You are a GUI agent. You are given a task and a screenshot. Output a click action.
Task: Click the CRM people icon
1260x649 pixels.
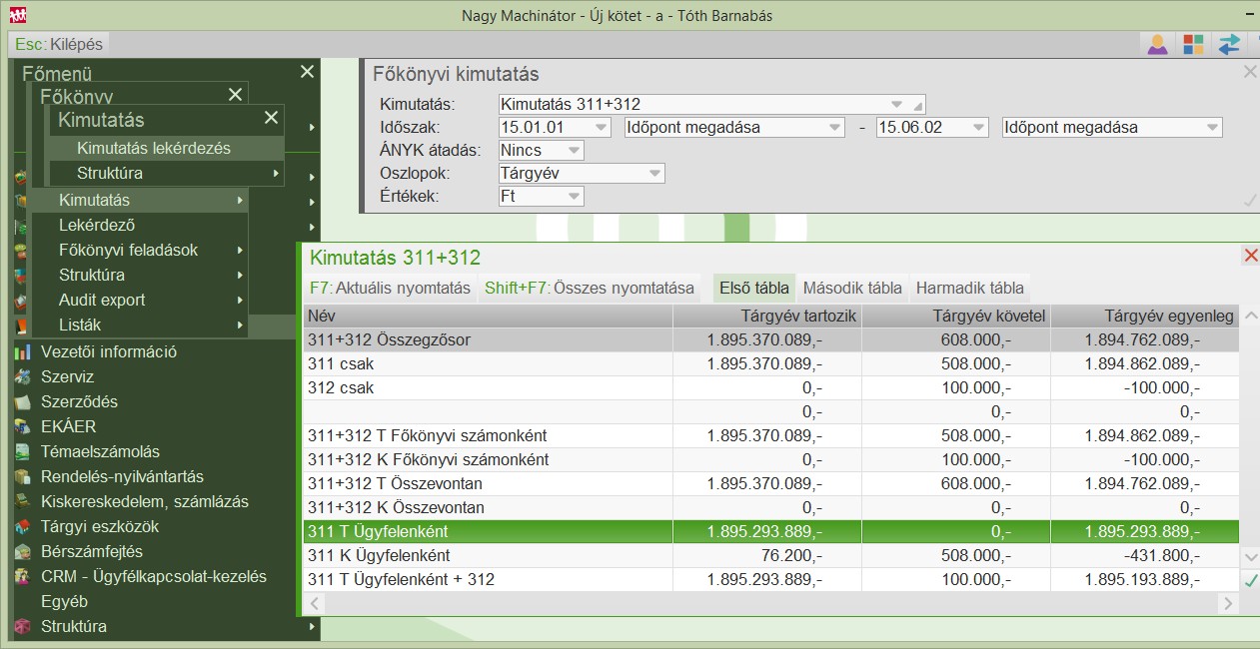[23, 576]
